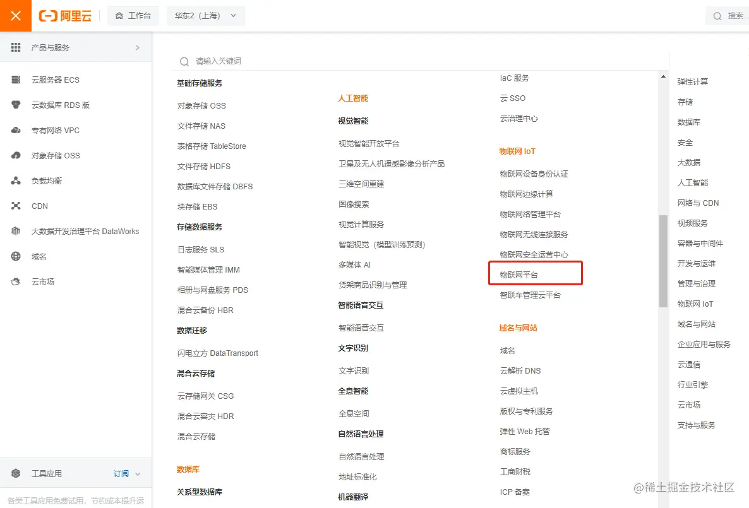Click the top-right search magnifier icon

tap(717, 16)
